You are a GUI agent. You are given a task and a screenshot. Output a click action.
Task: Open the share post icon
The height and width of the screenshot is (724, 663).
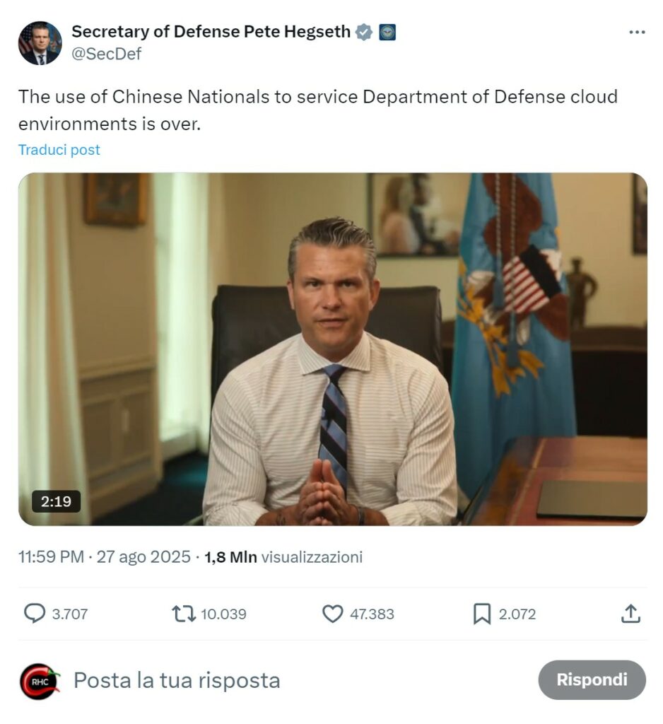(630, 614)
